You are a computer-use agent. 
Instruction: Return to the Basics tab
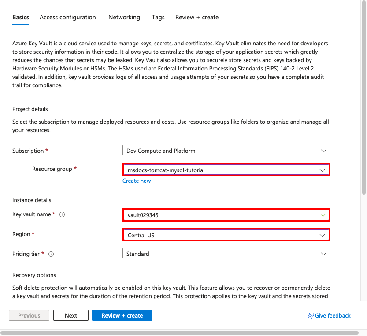click(x=20, y=17)
